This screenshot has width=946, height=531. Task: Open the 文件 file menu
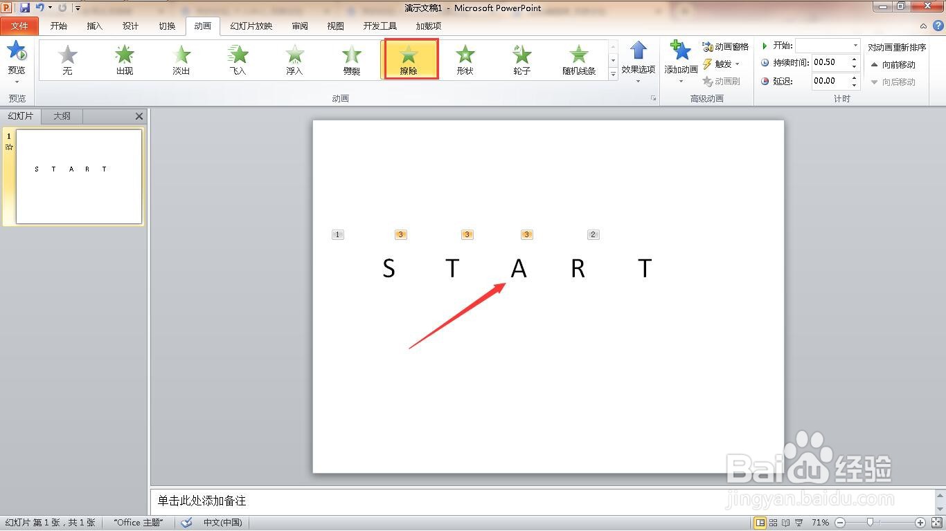pyautogui.click(x=19, y=26)
